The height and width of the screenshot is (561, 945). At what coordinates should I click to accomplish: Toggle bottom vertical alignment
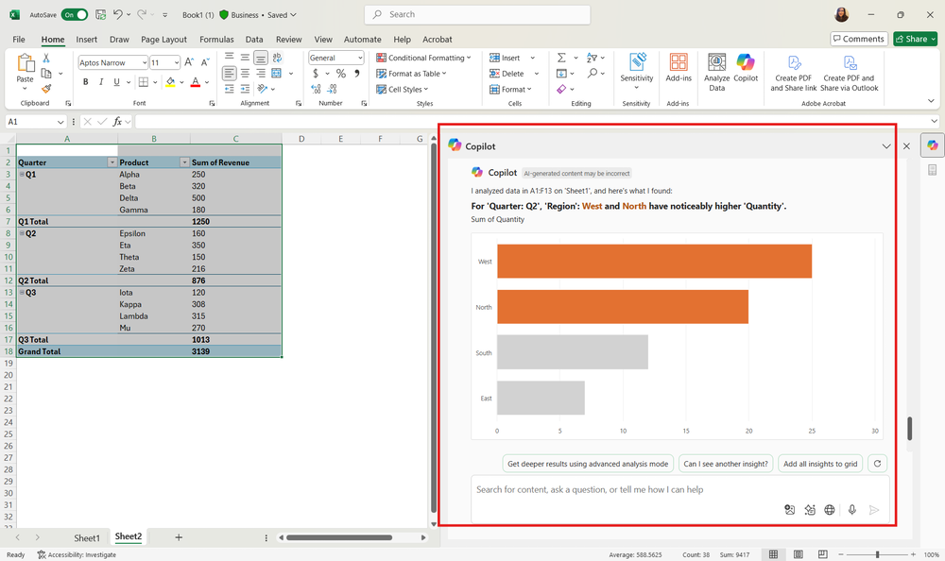point(261,58)
